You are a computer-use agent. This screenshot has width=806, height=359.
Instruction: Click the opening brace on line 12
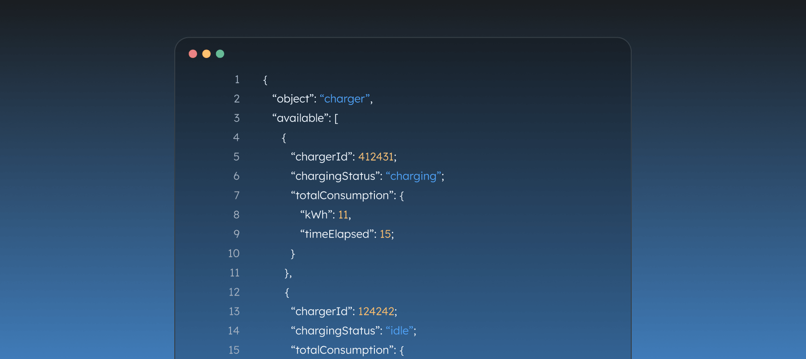click(287, 292)
